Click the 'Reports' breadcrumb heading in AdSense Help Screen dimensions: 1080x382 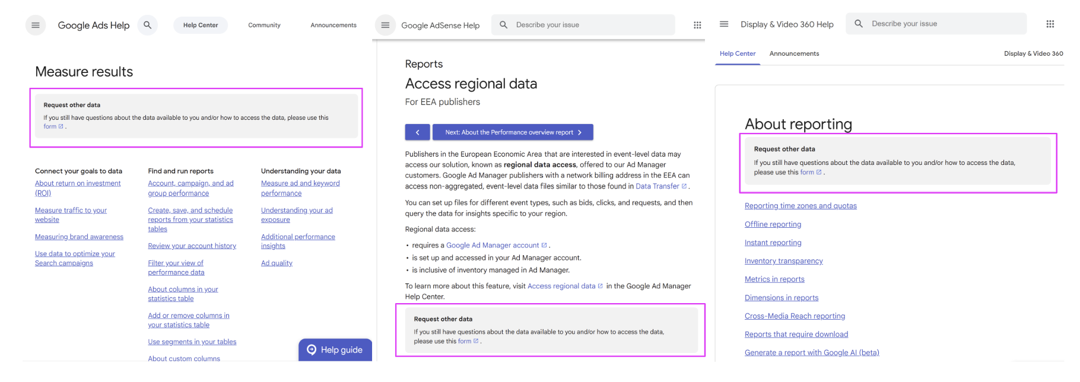tap(424, 64)
